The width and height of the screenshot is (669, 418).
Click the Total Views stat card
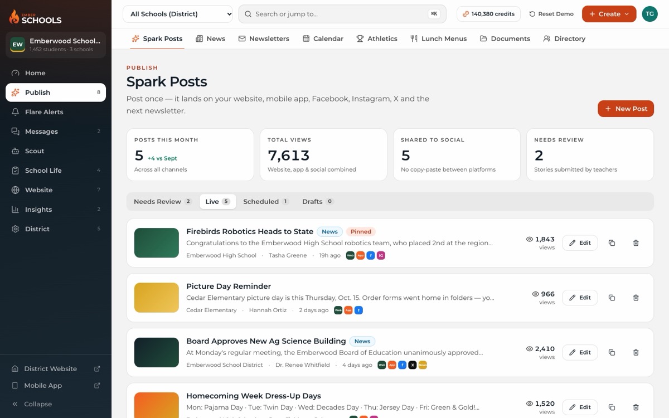[x=323, y=155]
